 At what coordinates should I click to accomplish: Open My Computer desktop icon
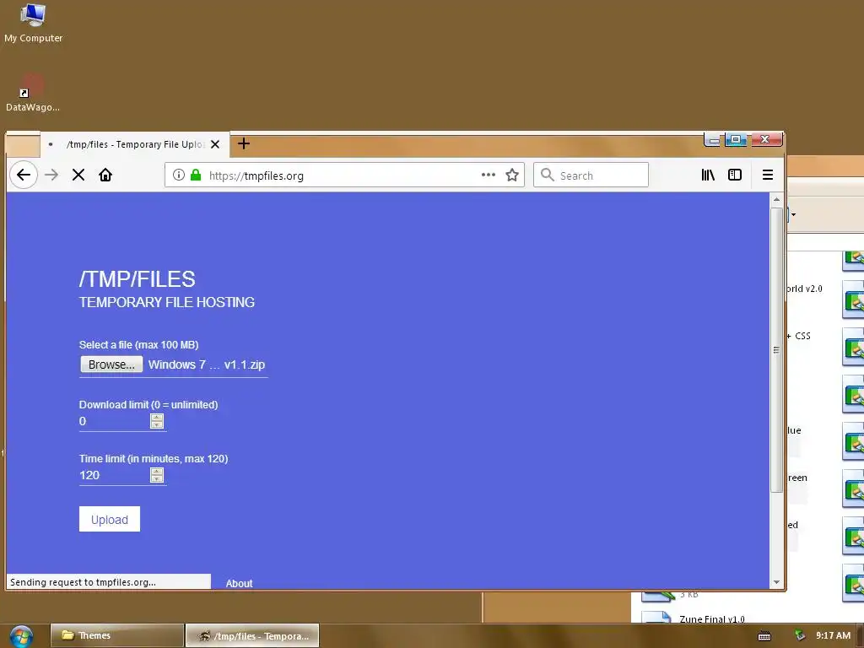tap(33, 23)
